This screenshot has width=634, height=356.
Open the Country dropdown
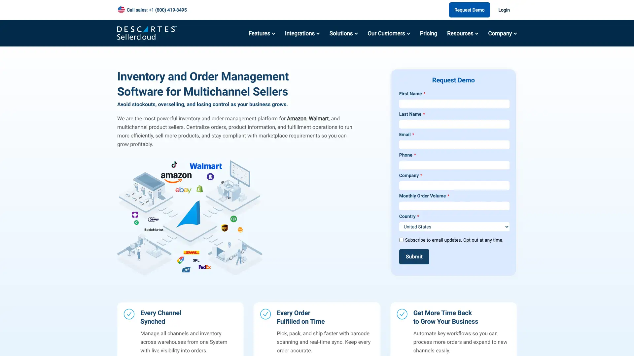454,227
